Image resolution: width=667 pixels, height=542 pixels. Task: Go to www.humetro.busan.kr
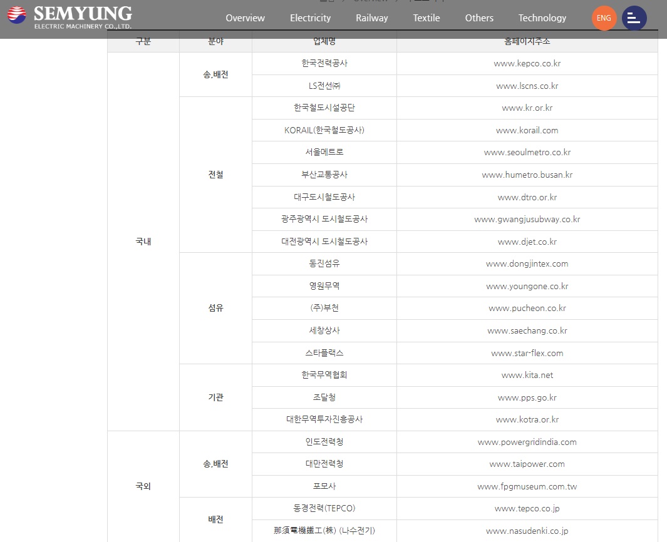[527, 175]
